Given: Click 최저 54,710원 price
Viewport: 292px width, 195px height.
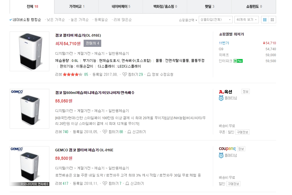Looking at the screenshot, I should [68, 44].
